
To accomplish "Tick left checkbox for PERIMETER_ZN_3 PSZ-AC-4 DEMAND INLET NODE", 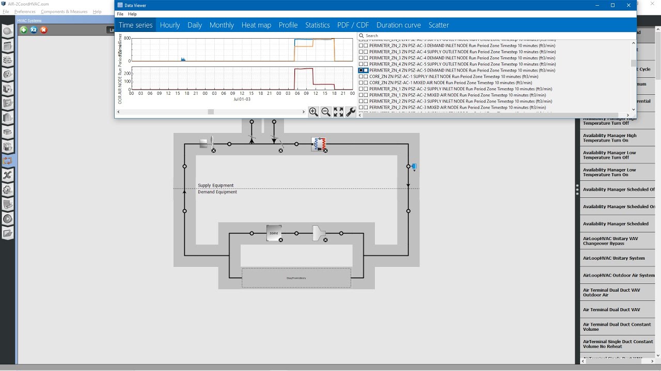I will (x=361, y=58).
